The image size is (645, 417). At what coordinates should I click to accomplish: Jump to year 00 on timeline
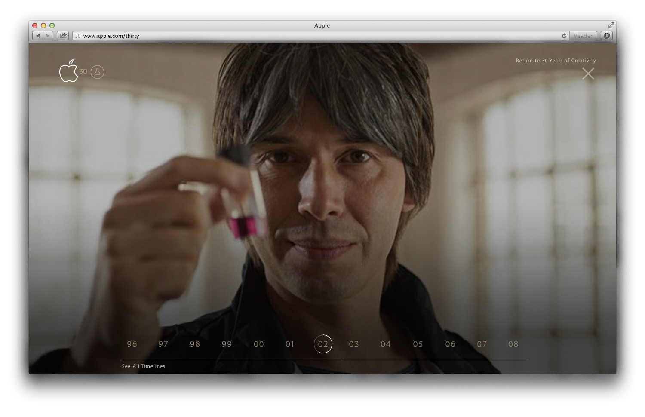click(x=259, y=344)
